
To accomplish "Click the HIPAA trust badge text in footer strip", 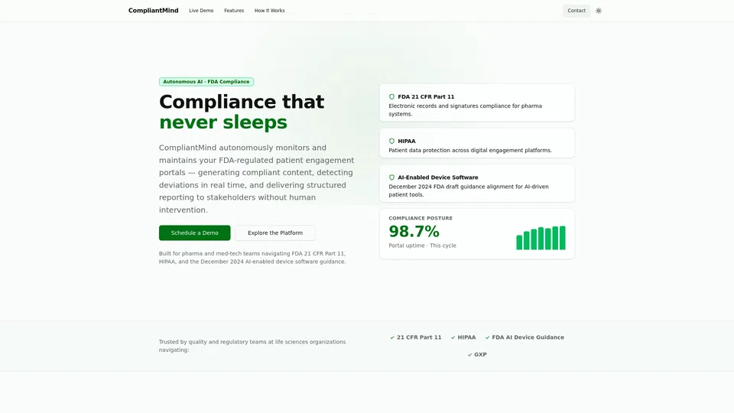I will (466, 337).
